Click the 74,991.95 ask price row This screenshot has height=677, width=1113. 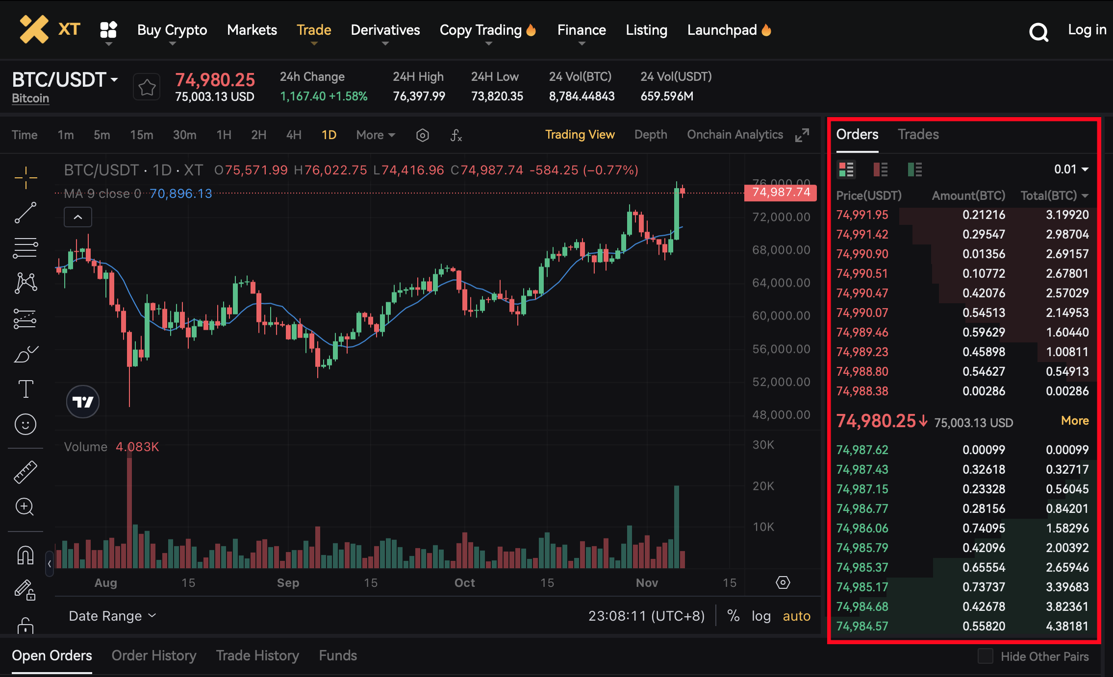tap(862, 215)
